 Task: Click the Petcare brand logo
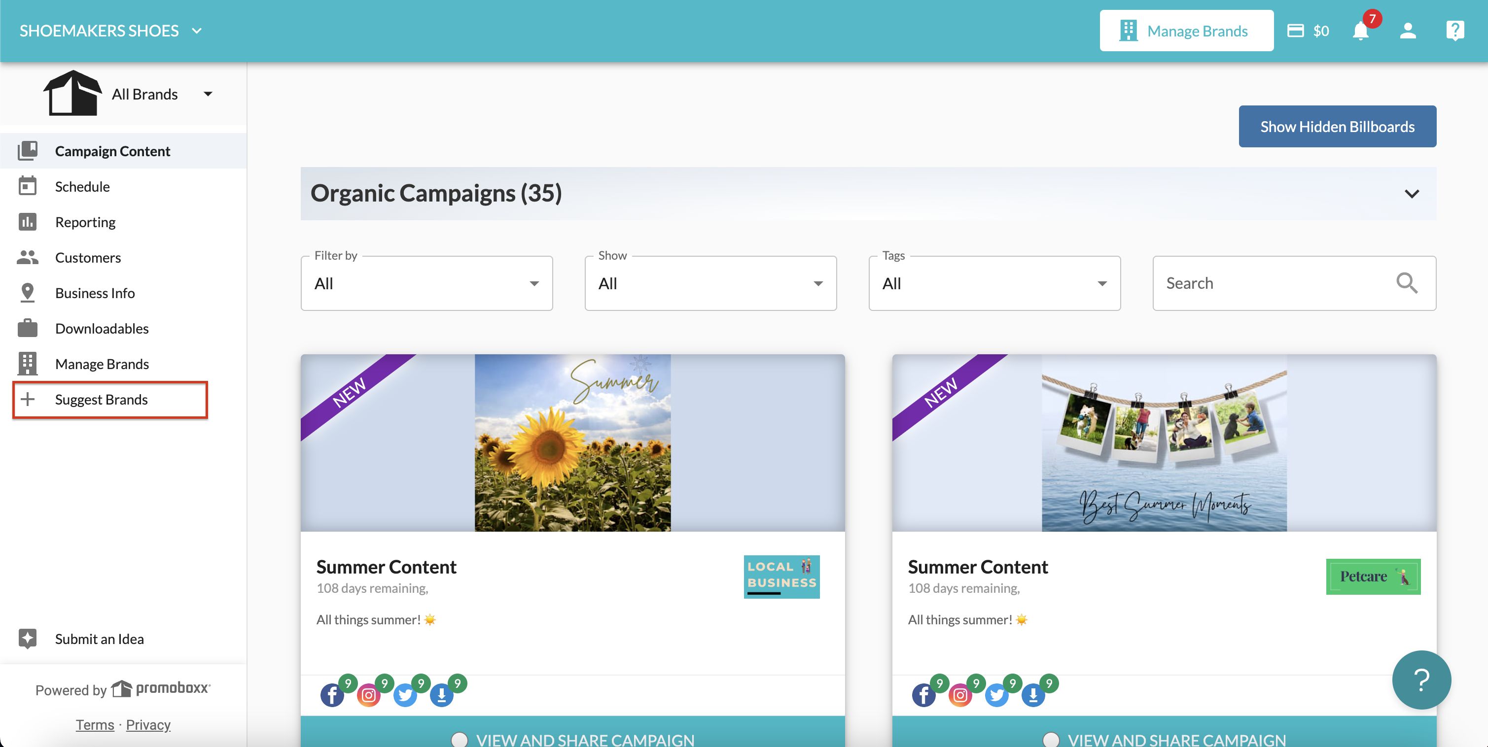[1373, 576]
